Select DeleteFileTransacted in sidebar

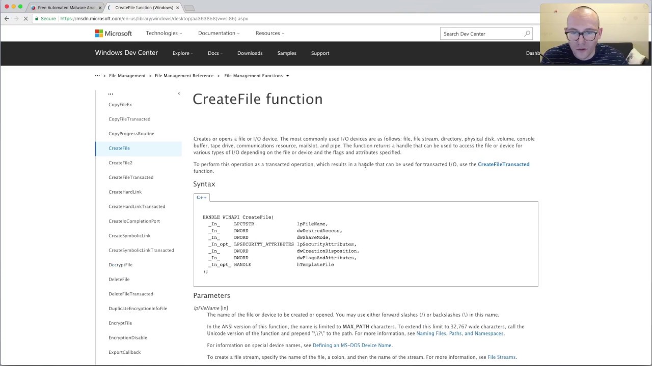coord(130,294)
